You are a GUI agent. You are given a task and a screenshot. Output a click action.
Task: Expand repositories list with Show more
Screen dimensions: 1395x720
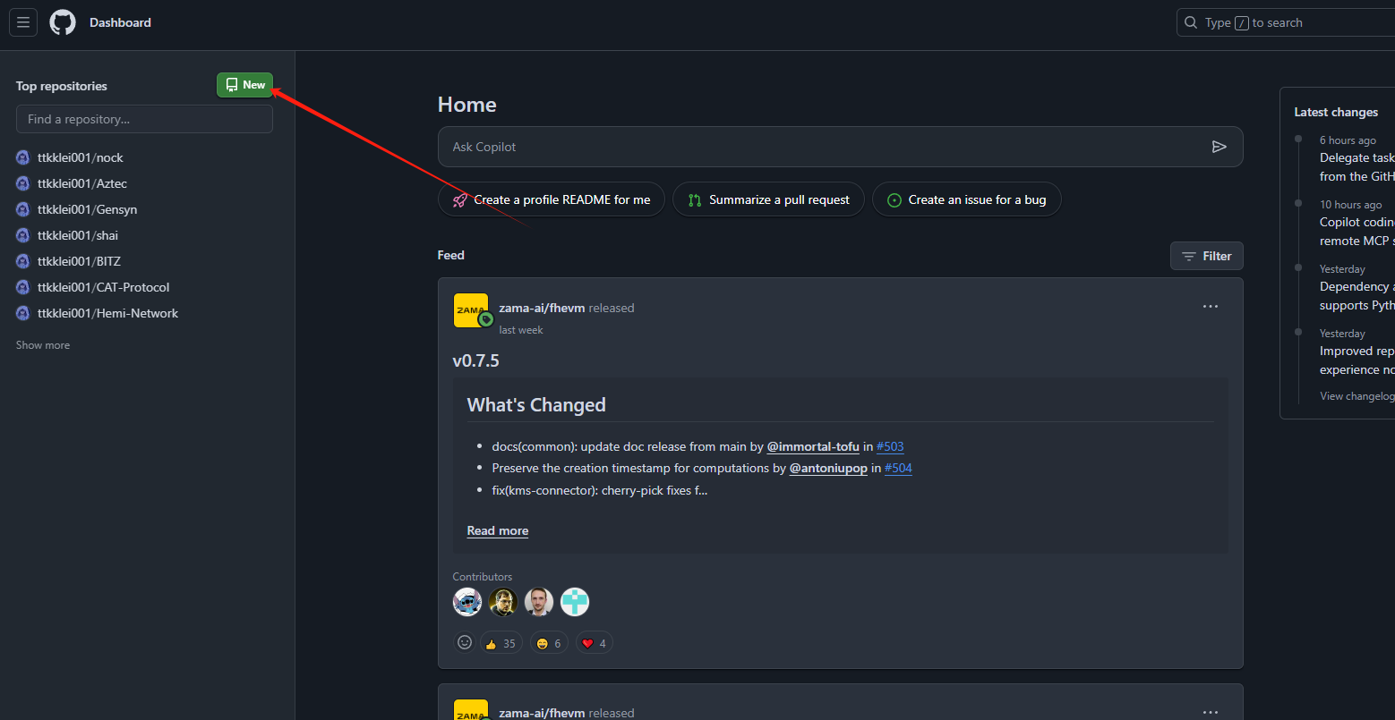(x=43, y=345)
